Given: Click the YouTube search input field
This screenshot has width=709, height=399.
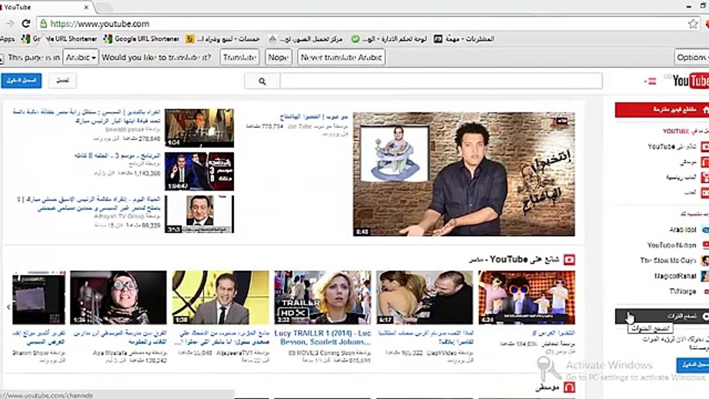Looking at the screenshot, I should coord(441,81).
